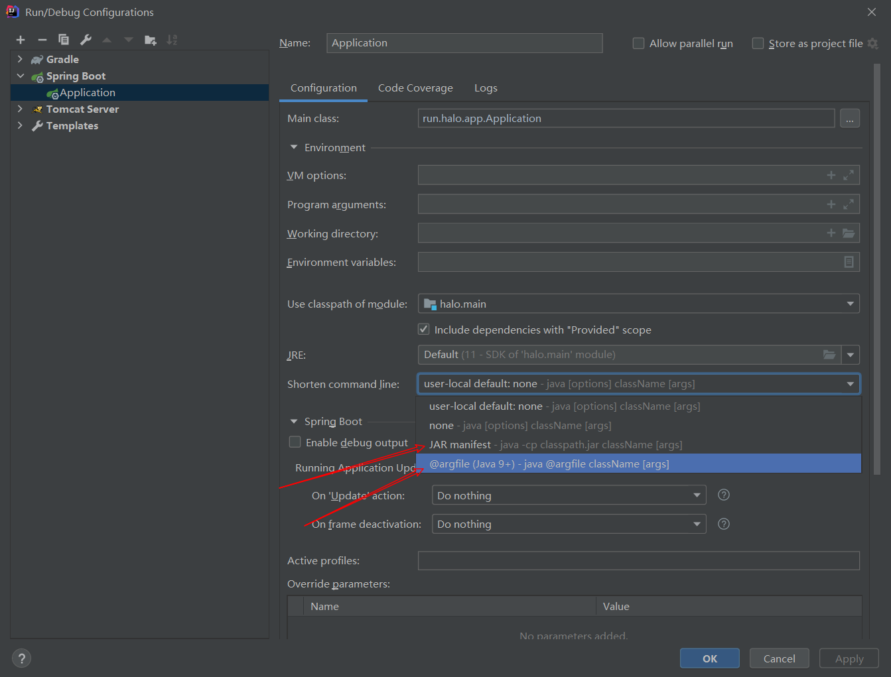Switch to Configuration tab
This screenshot has height=677, width=891.
tap(324, 88)
